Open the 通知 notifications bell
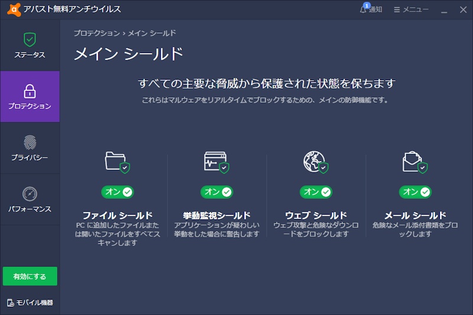473x315 pixels. 371,9
